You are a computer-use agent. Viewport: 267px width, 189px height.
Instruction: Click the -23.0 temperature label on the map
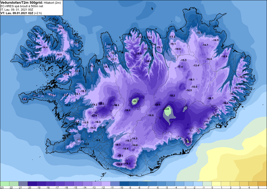click(x=166, y=109)
